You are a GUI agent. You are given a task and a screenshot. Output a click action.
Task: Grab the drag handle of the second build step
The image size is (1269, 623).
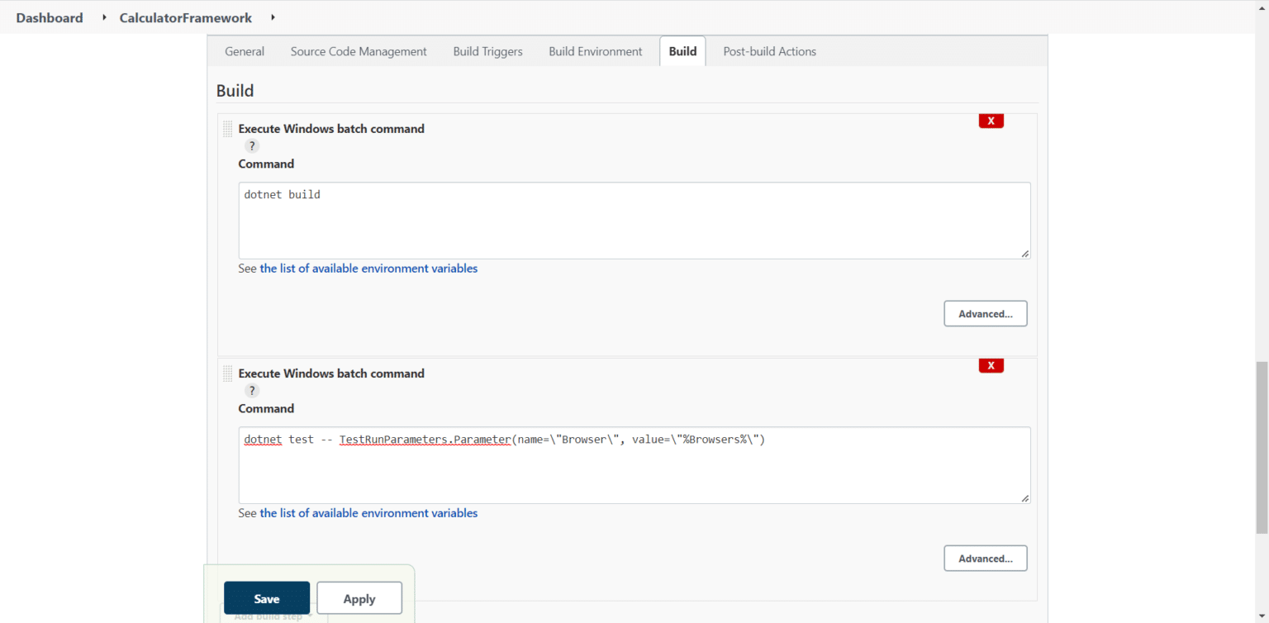point(227,373)
